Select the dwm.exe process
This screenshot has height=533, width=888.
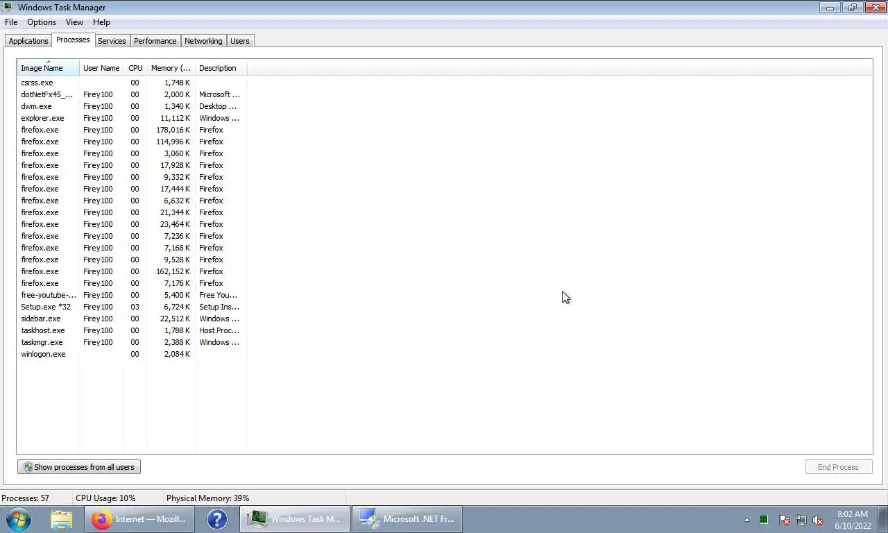pos(132,106)
